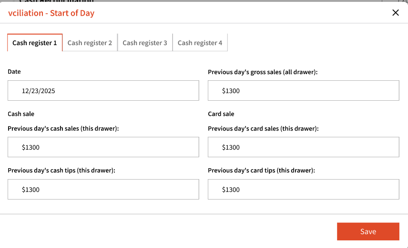Click the 'Card sale' section heading
The height and width of the screenshot is (248, 408).
click(221, 114)
